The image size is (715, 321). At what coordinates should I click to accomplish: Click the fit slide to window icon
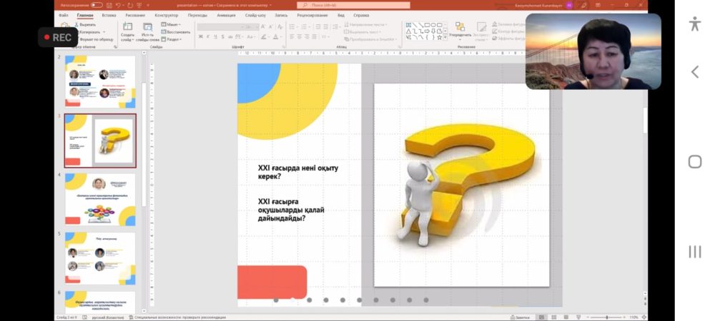pyautogui.click(x=643, y=317)
